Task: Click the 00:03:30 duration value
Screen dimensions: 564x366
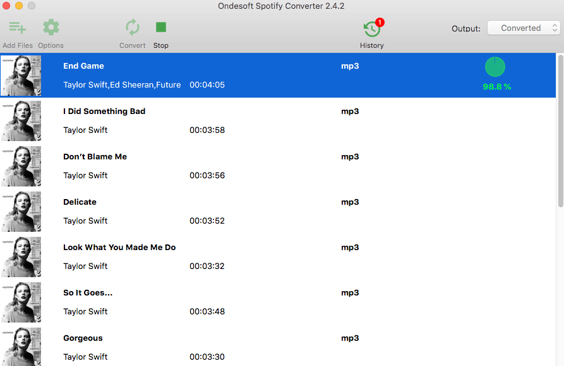Action: point(207,357)
